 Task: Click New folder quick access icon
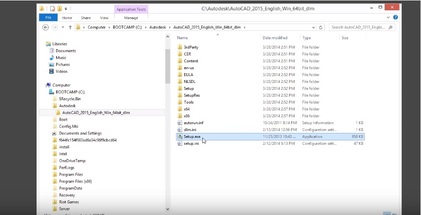[x=60, y=8]
